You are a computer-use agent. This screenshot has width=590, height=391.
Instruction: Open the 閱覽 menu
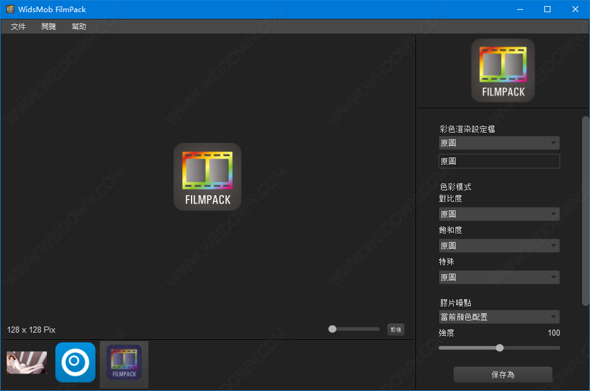click(49, 27)
